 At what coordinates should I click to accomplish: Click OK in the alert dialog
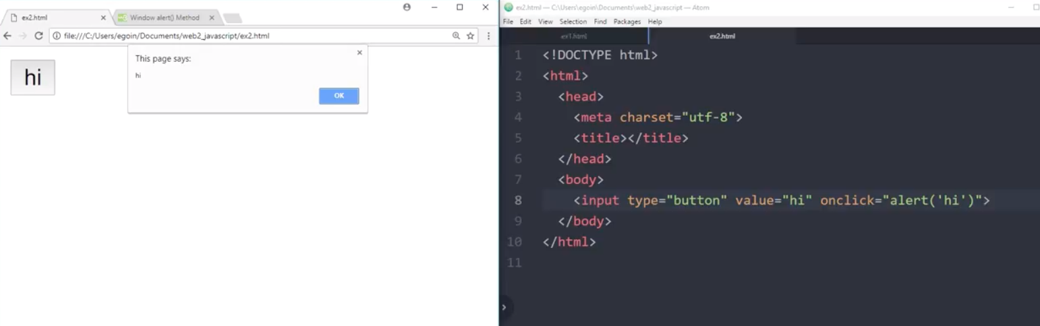coord(339,96)
